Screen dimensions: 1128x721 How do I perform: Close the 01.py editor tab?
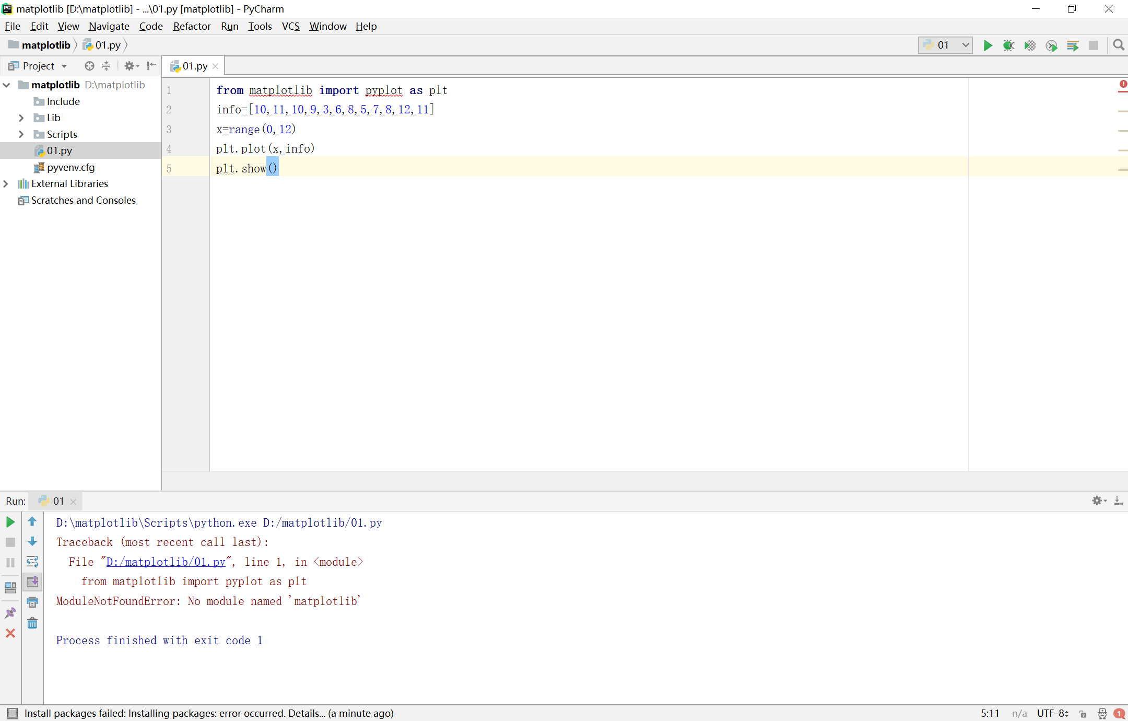click(x=215, y=66)
